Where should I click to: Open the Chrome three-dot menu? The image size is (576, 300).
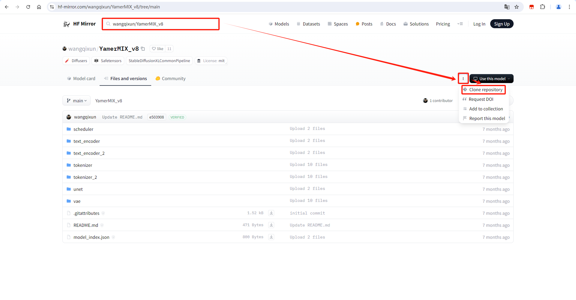tap(569, 7)
